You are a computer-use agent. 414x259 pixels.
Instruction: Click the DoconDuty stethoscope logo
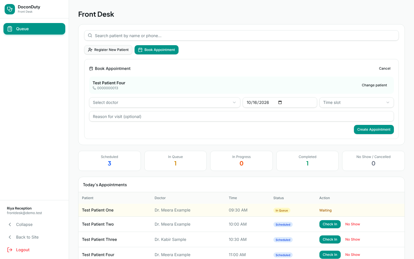point(10,9)
